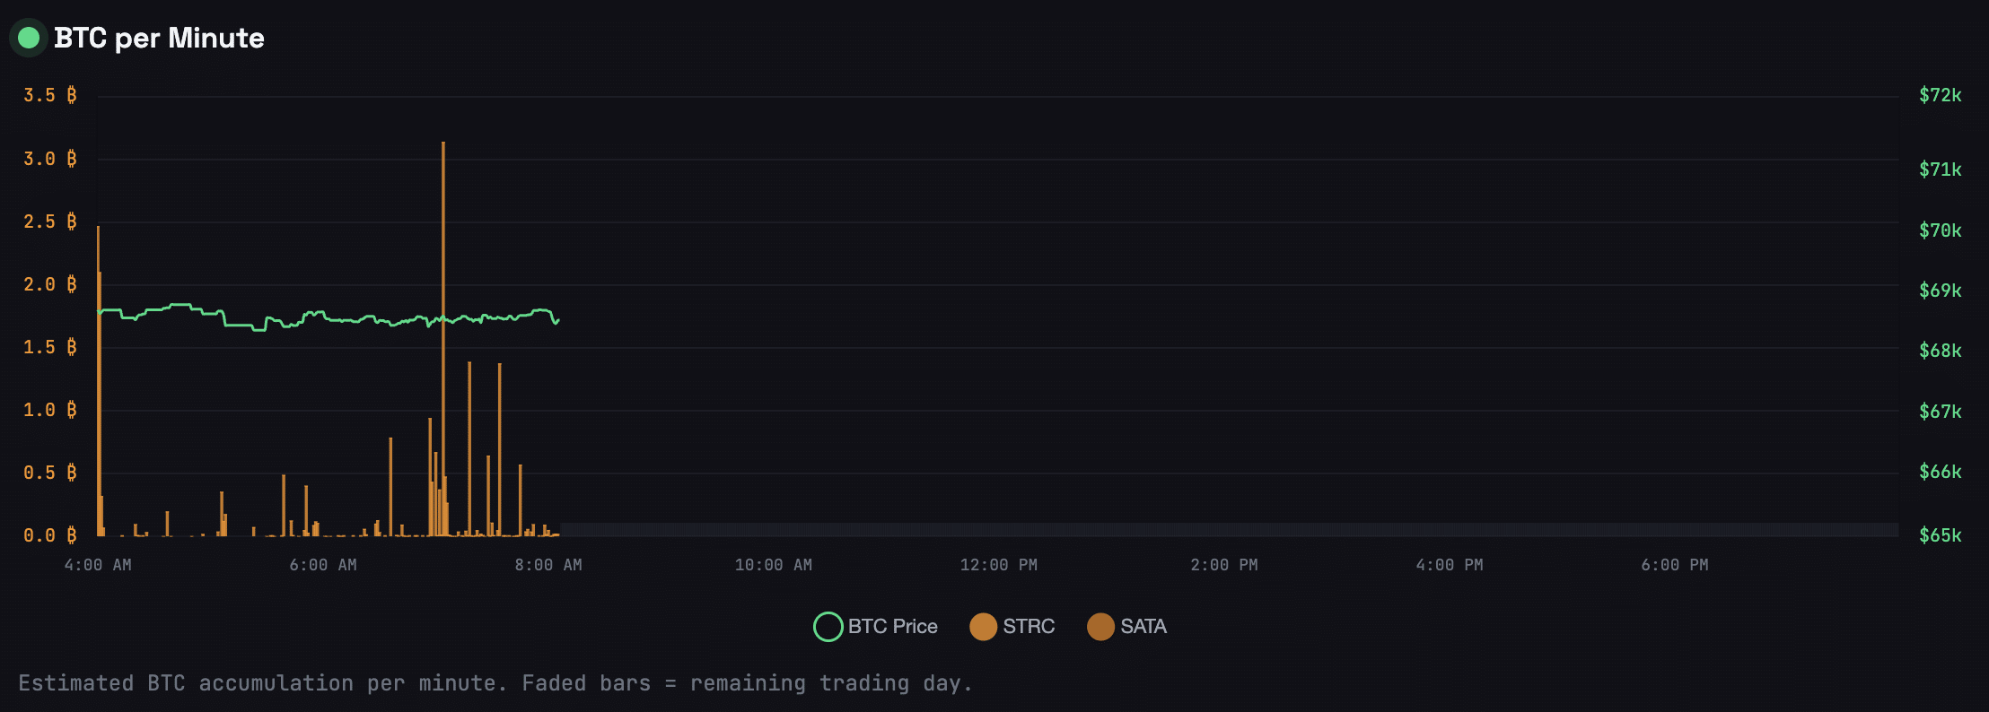Click the 3.5 ₿ y-axis label

click(50, 95)
